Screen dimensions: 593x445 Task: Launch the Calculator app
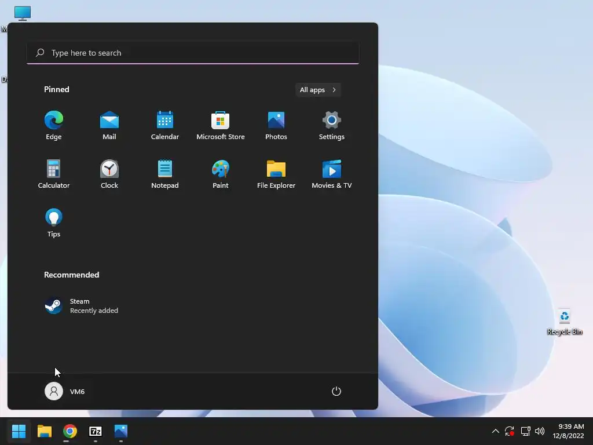point(54,174)
